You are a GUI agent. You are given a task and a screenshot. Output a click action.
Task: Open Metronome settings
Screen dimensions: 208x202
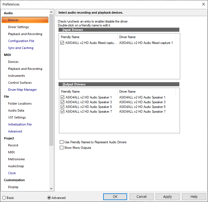click(x=16, y=159)
